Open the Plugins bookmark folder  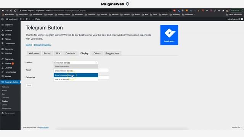point(164,14)
